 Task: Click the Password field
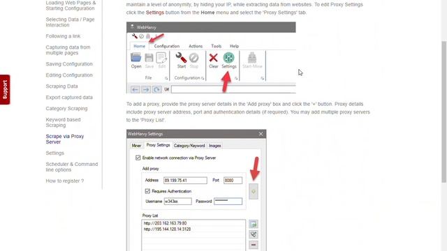pyautogui.click(x=228, y=201)
